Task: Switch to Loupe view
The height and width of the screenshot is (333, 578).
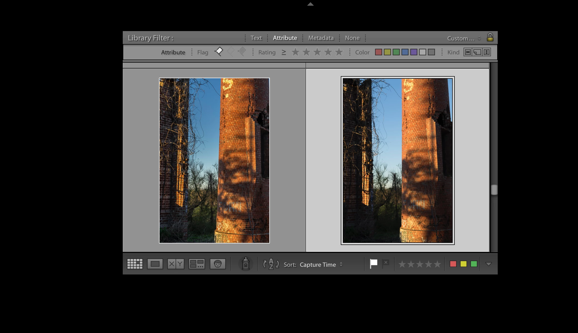Action: tap(155, 264)
